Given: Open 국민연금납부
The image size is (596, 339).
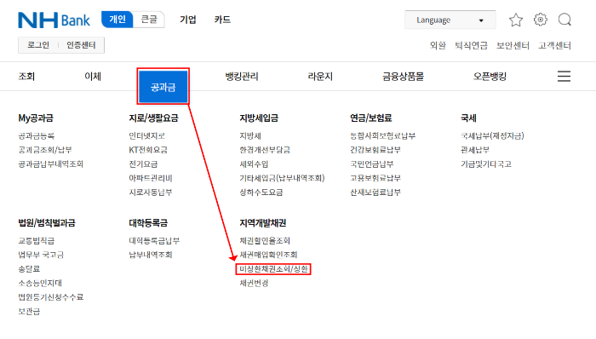Looking at the screenshot, I should (372, 164).
